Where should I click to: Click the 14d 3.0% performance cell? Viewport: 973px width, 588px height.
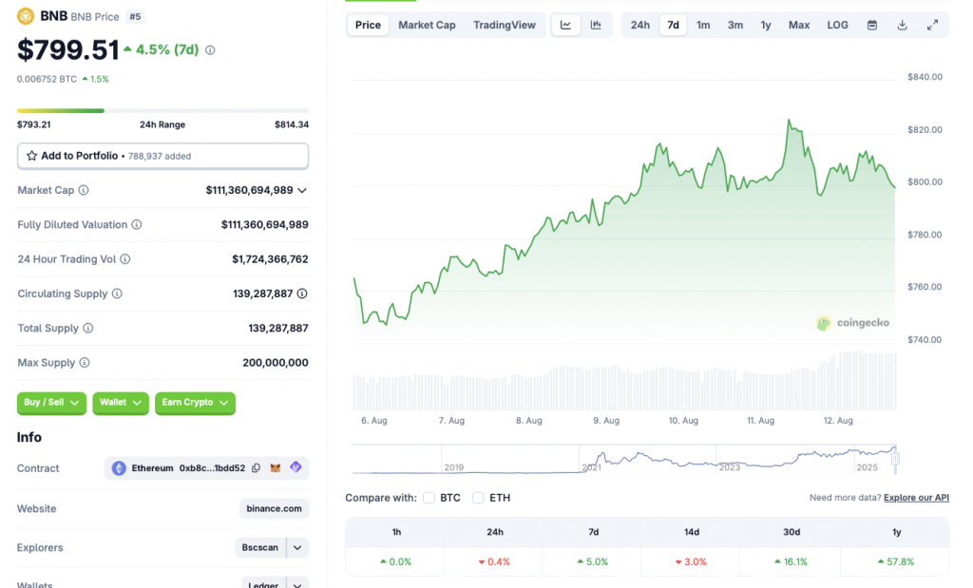pyautogui.click(x=692, y=561)
